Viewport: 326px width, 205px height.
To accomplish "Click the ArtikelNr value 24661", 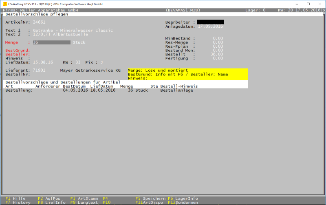I will pos(39,22).
